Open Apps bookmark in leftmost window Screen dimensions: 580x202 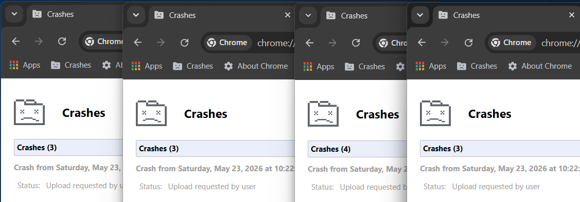25,65
